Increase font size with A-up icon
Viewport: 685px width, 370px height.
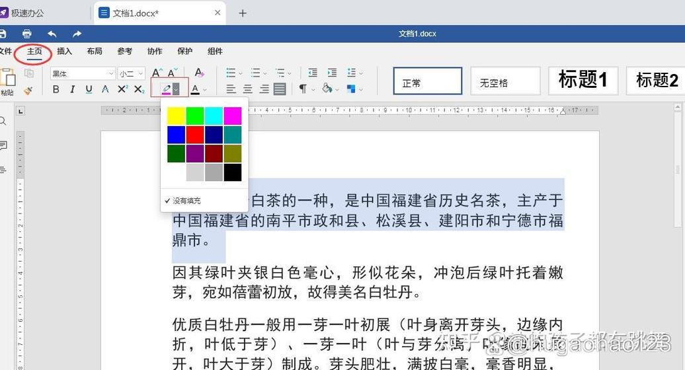(157, 73)
